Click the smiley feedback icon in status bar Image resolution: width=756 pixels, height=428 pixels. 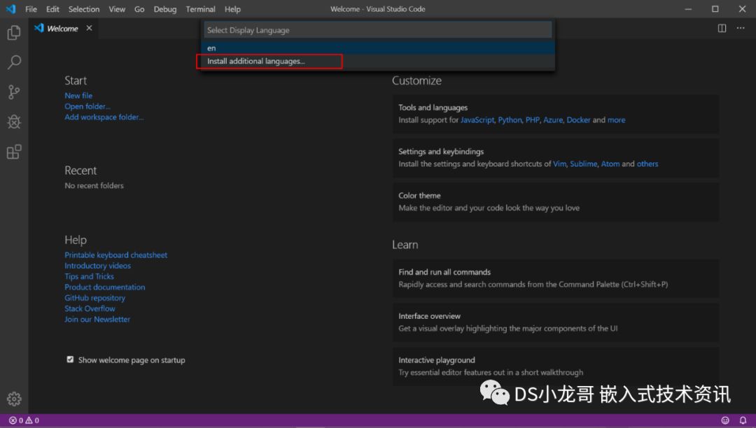pyautogui.click(x=725, y=420)
